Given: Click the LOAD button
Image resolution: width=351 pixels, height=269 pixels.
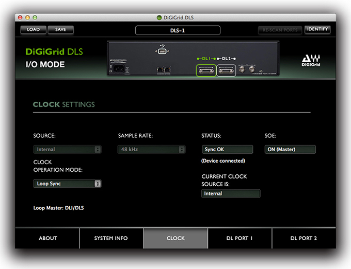Looking at the screenshot, I should tap(34, 30).
